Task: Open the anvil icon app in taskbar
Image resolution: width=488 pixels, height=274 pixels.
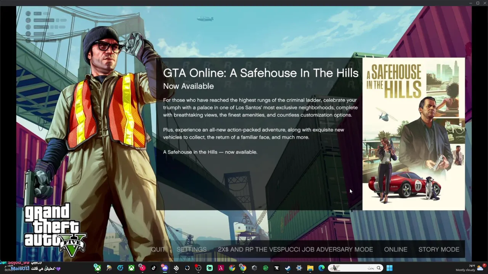Action: [x=276, y=268]
